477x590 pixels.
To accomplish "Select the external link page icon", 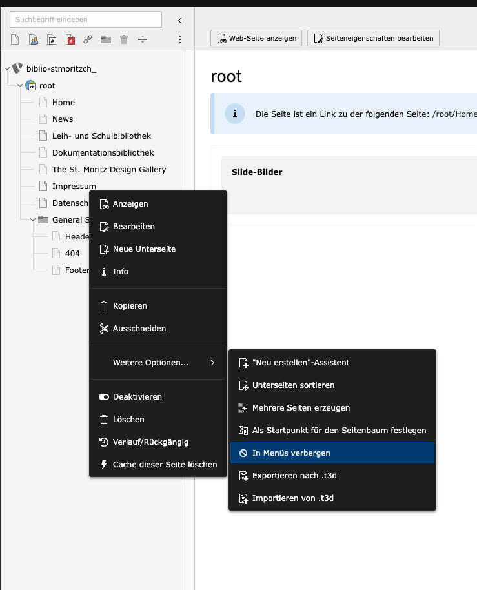I will (88, 40).
